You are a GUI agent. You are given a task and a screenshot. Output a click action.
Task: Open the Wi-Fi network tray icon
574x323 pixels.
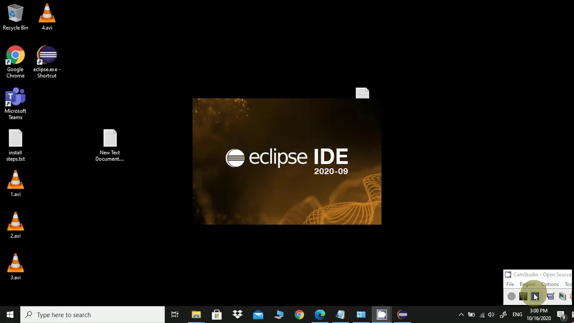point(482,314)
